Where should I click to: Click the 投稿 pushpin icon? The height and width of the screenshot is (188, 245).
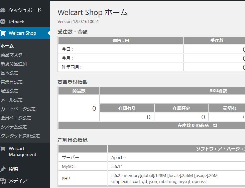3,169
